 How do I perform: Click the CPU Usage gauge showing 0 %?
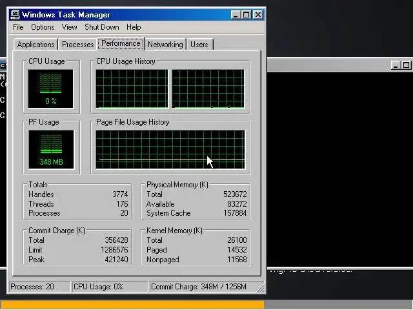(50, 89)
